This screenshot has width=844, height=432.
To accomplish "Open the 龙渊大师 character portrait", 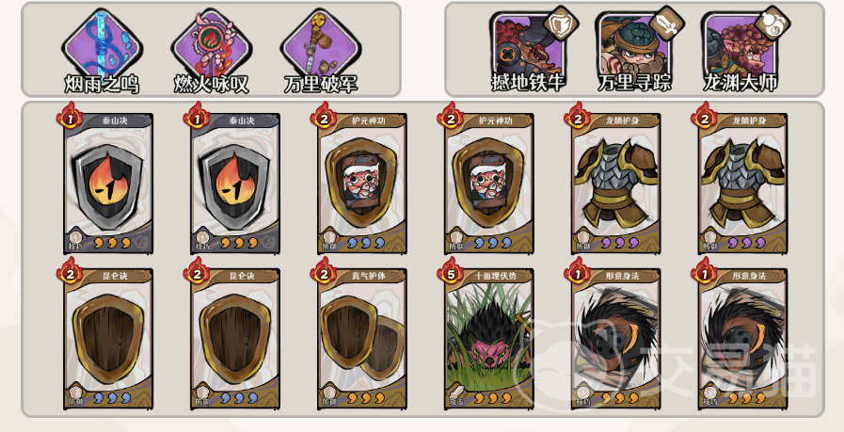I will [740, 46].
